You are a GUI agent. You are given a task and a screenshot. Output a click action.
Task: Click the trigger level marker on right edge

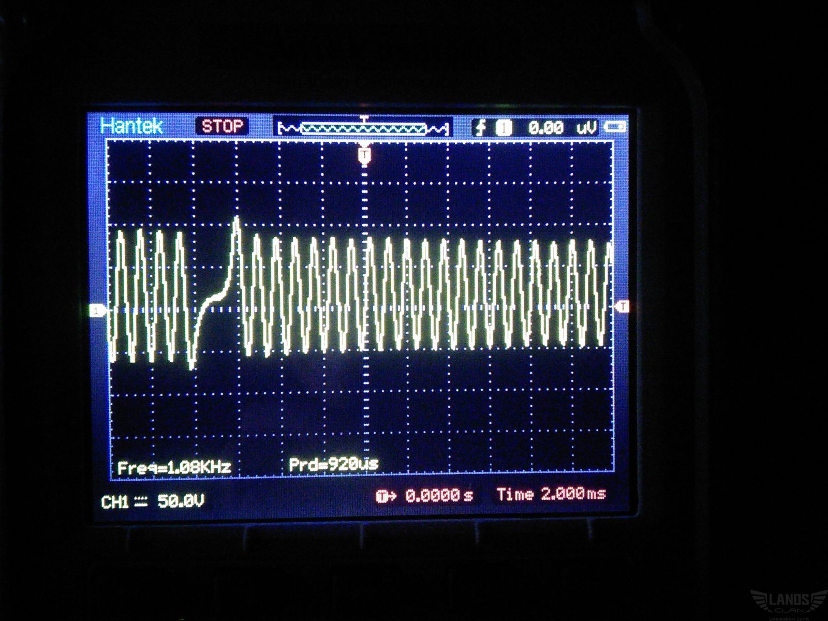(x=623, y=306)
